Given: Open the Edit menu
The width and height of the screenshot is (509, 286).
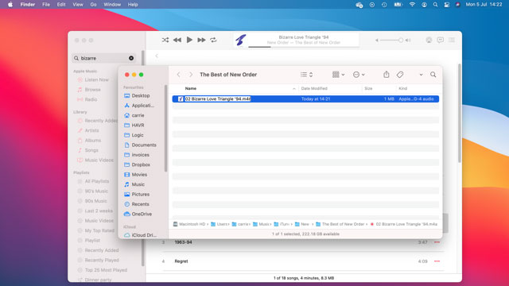Looking at the screenshot, I should pos(61,5).
